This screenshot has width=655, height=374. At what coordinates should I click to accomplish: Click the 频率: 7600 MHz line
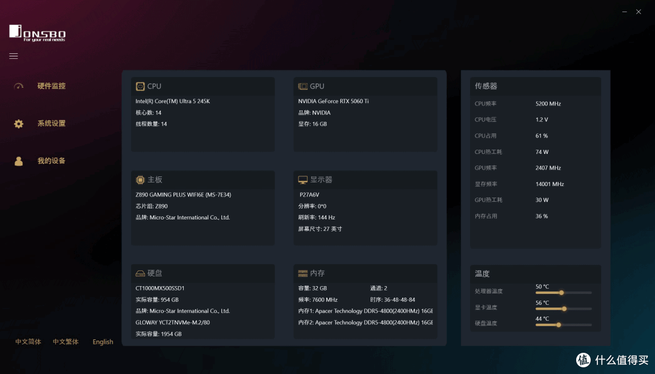318,300
